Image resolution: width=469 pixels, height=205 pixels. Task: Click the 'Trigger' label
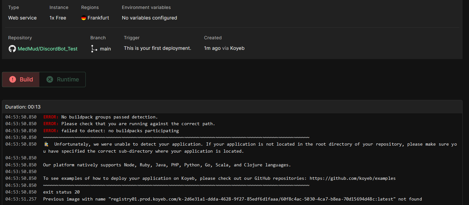point(132,38)
